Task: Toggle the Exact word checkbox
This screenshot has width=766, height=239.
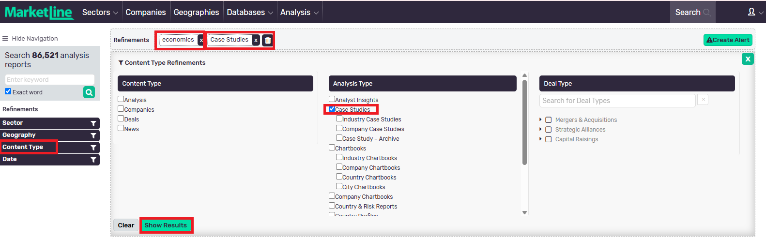Action: [x=8, y=91]
